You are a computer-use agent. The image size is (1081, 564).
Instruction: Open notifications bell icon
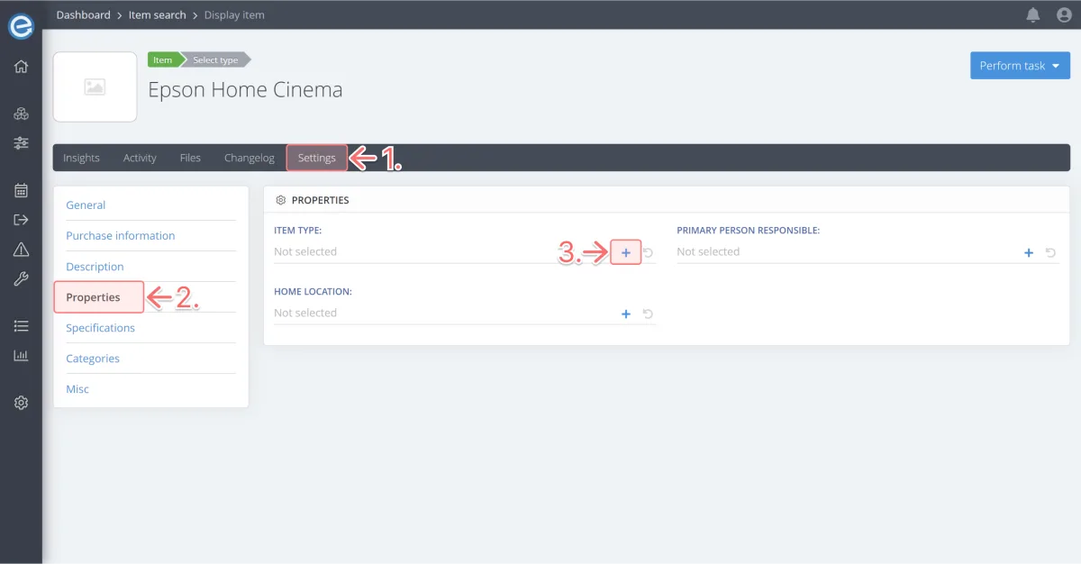tap(1033, 14)
